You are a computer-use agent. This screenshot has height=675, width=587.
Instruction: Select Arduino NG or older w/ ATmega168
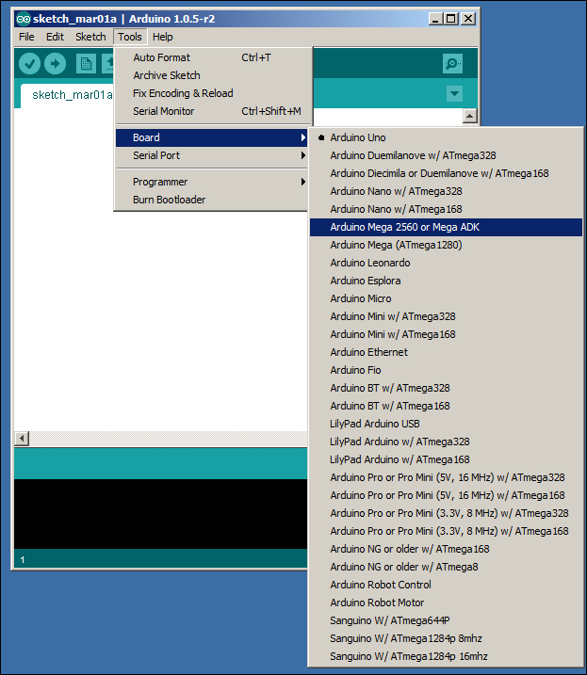click(446, 549)
